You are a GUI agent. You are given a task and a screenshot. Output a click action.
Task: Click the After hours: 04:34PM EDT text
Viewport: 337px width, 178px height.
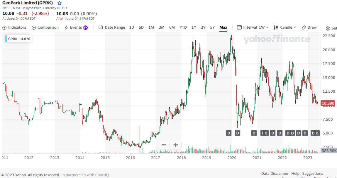tap(75, 18)
